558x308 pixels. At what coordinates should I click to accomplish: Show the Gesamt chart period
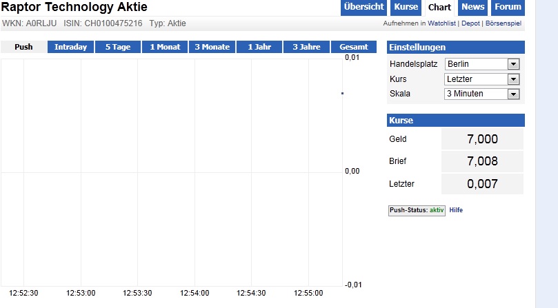pyautogui.click(x=354, y=47)
